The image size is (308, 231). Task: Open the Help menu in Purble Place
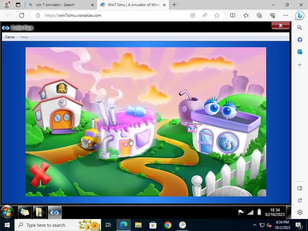tap(24, 37)
